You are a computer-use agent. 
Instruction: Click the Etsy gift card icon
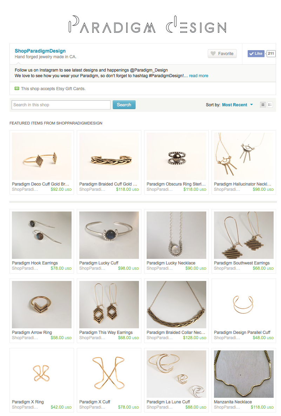[17, 89]
